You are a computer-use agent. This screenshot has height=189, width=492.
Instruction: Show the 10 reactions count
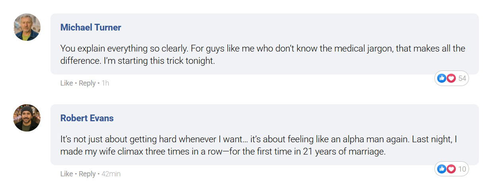(x=462, y=169)
